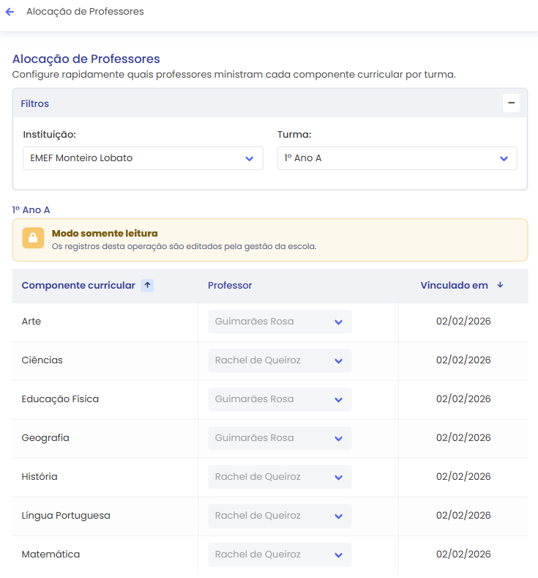
Task: Click the date 02/02/2026 in Matemática row
Action: (x=463, y=554)
